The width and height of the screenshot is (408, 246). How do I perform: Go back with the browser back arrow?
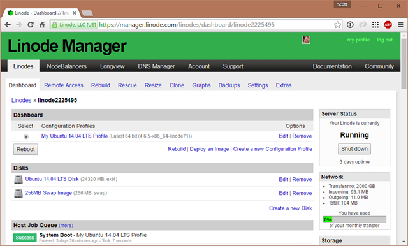[8, 25]
